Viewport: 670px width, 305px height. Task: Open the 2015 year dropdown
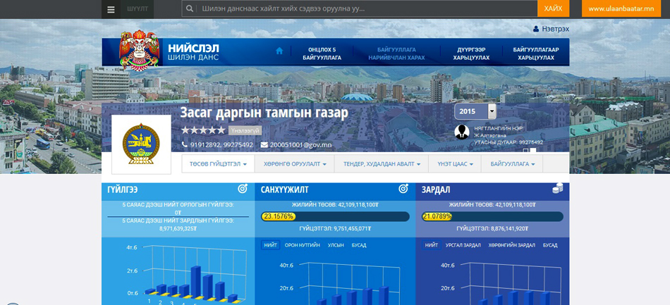coord(475,111)
